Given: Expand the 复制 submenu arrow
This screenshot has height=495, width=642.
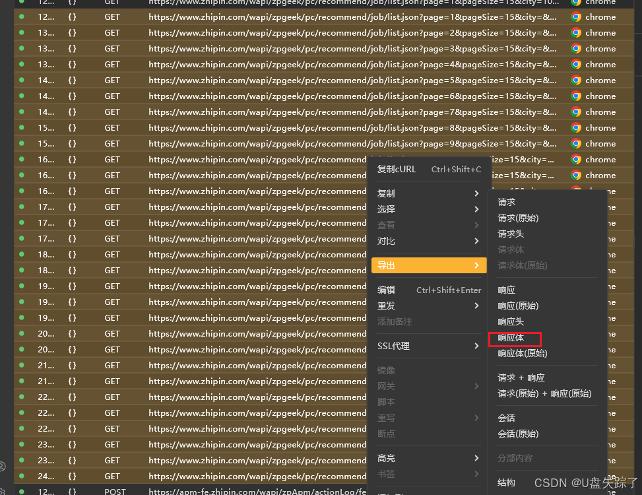Looking at the screenshot, I should 476,193.
